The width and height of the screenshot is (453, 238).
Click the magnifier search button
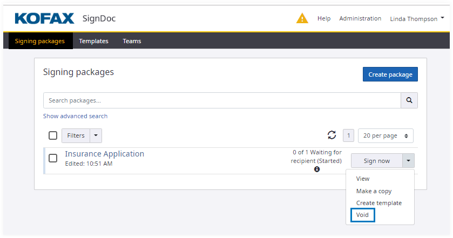click(x=409, y=100)
